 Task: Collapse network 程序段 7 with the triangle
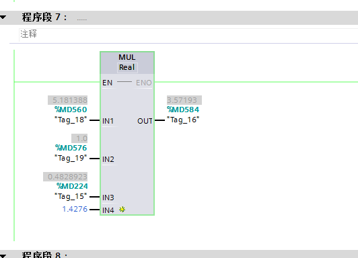point(3,17)
